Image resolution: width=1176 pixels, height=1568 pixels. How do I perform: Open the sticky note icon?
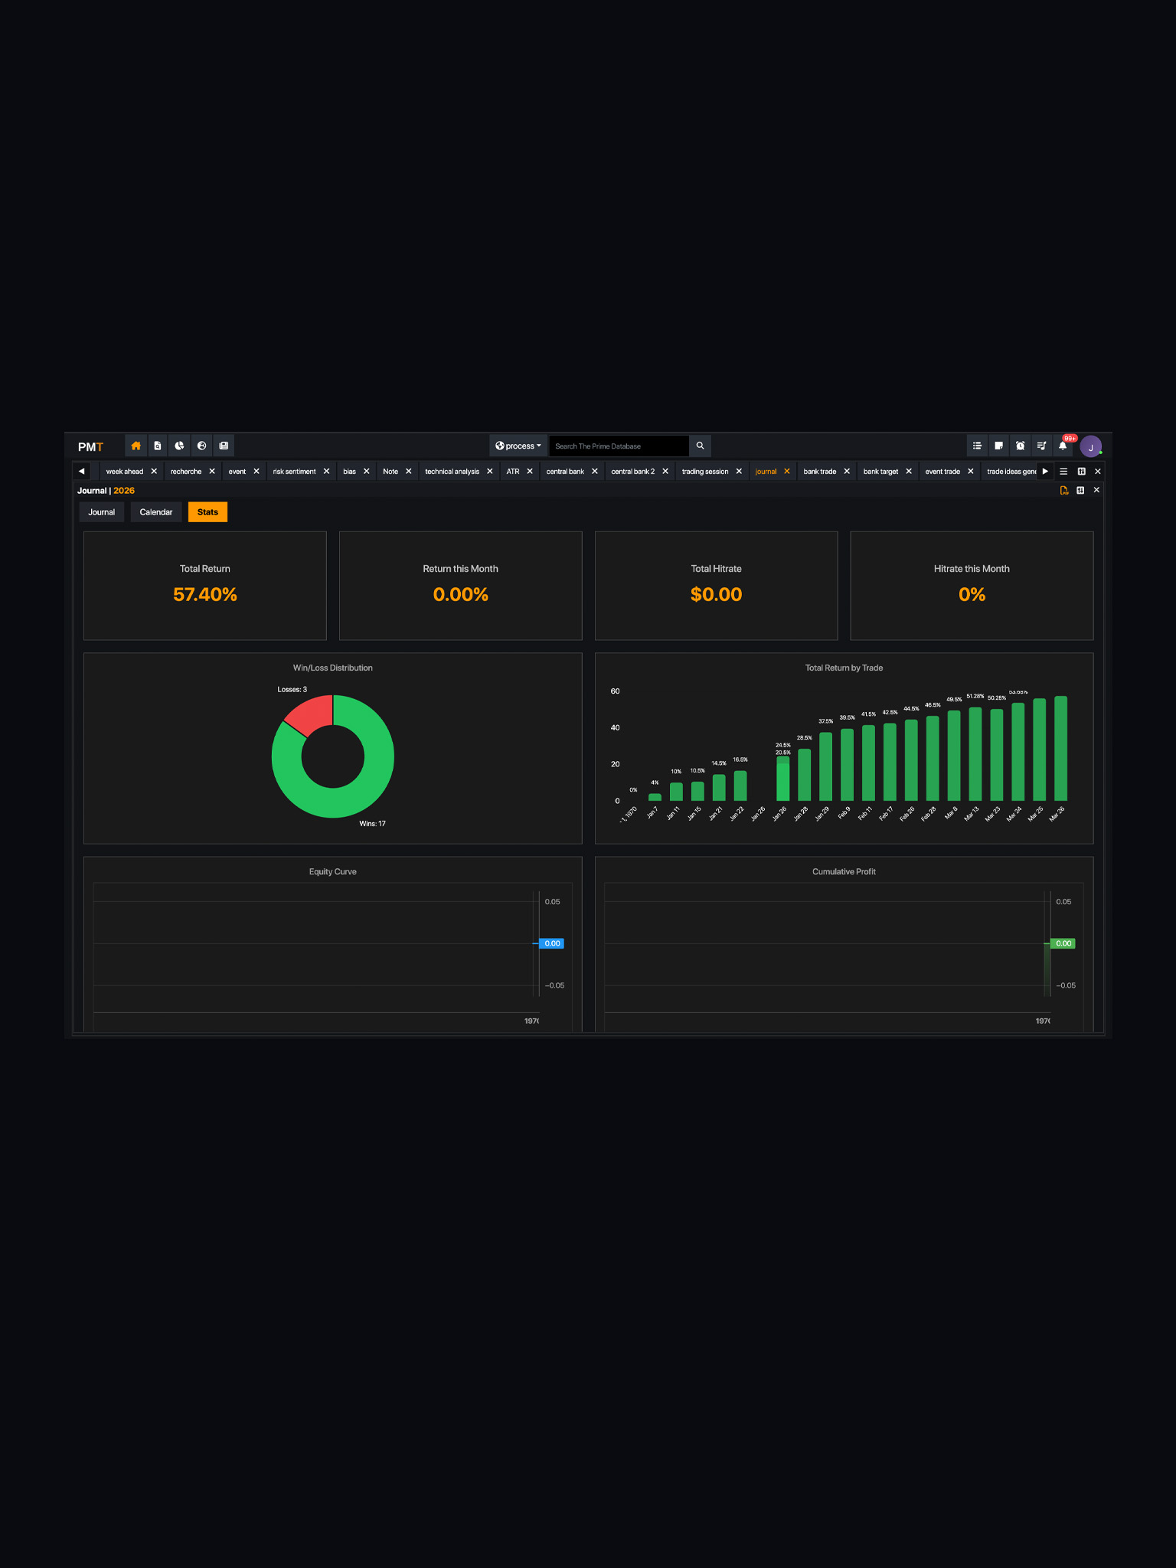998,446
